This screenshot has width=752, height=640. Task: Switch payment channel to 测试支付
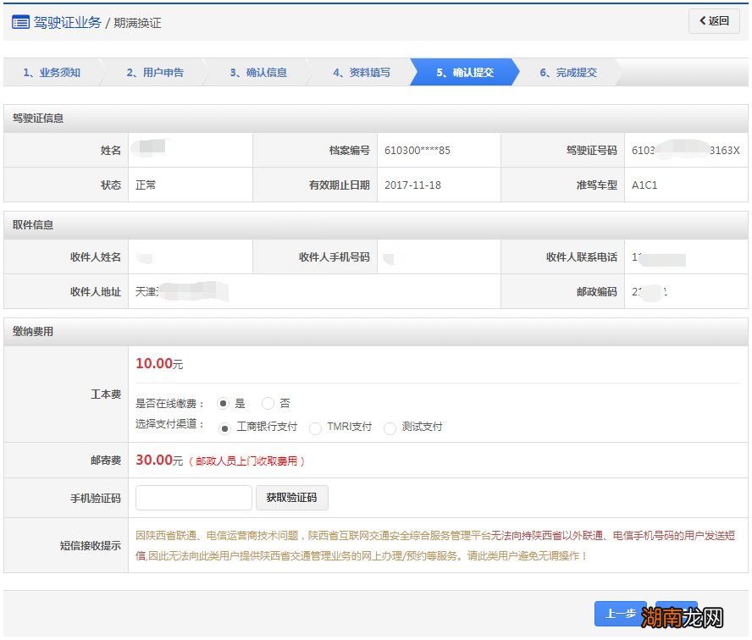click(390, 428)
